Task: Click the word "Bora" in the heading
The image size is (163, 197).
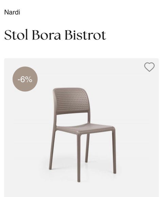Action: [x=47, y=35]
